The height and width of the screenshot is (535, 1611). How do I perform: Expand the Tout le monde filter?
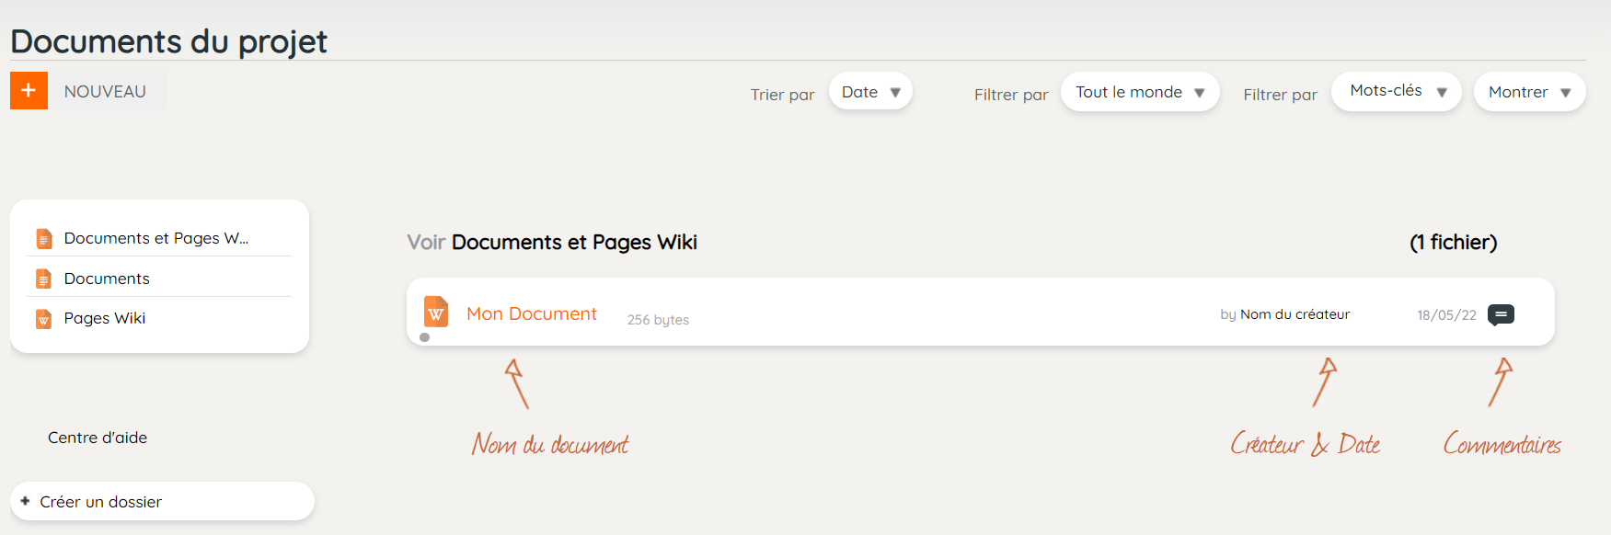tap(1140, 92)
